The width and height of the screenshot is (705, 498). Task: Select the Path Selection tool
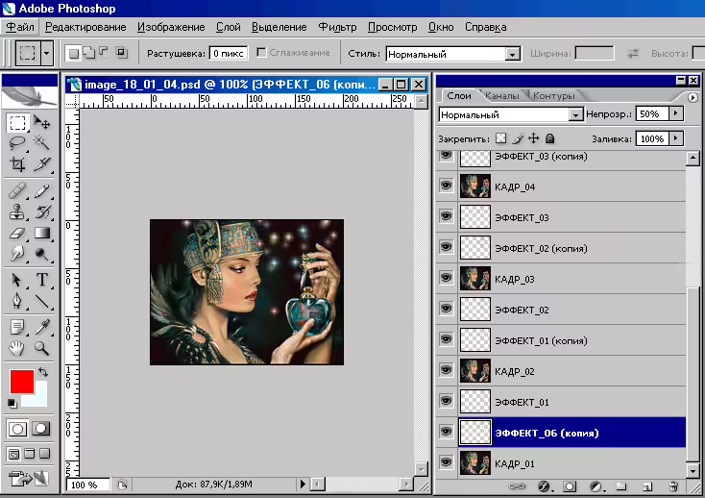tap(17, 280)
